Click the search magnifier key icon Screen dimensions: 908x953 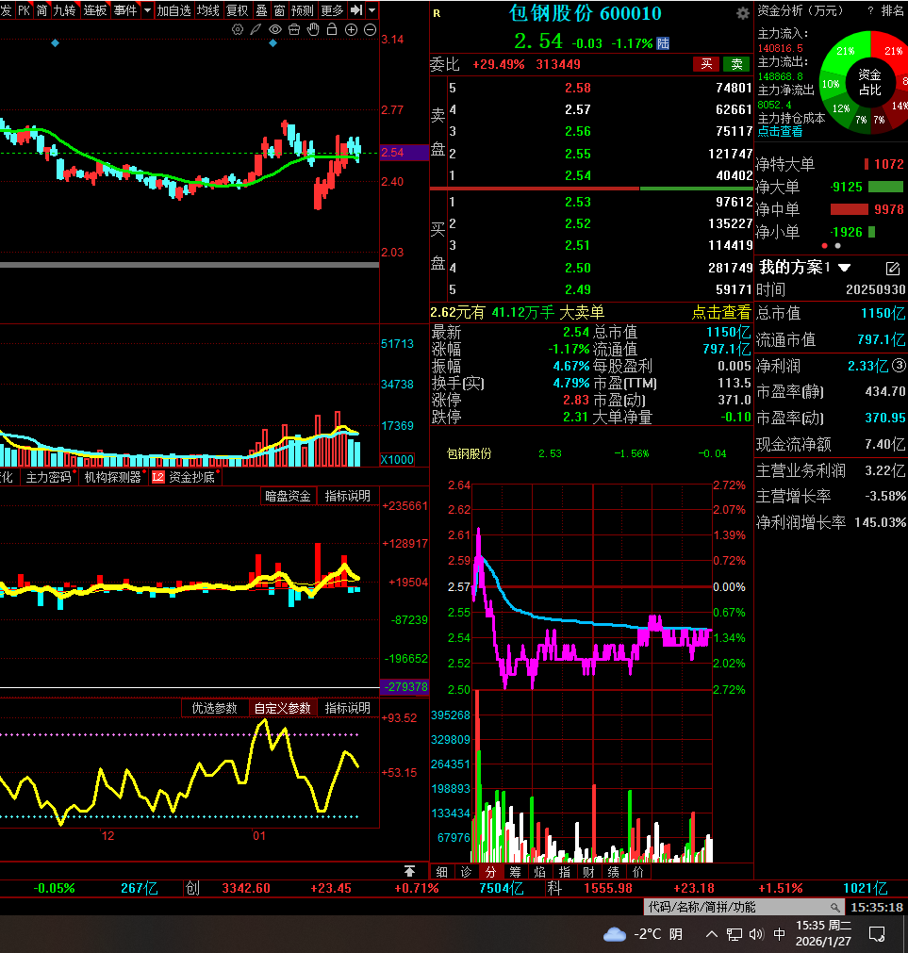click(x=835, y=907)
